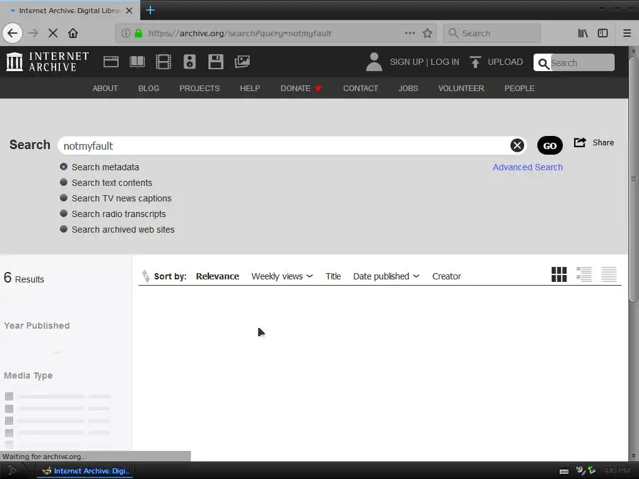This screenshot has height=479, width=639.
Task: Select the Search metadata radio button
Action: [x=64, y=167]
